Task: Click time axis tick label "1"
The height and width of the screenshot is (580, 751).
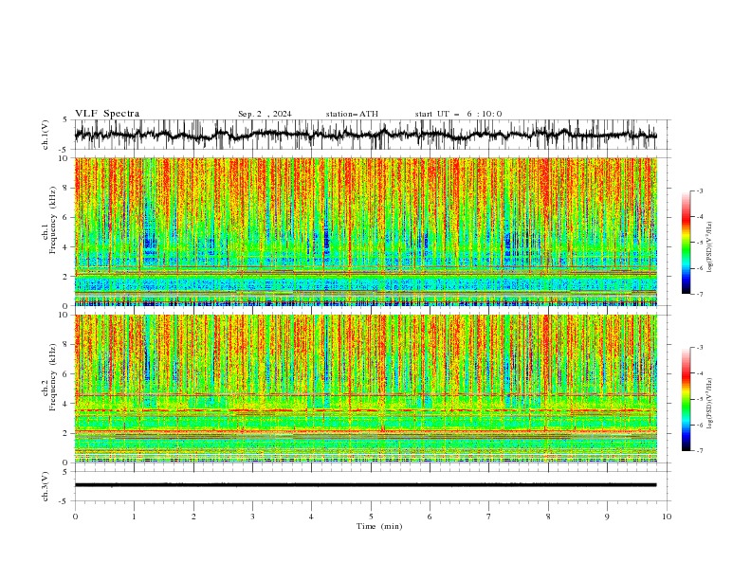Action: (134, 517)
